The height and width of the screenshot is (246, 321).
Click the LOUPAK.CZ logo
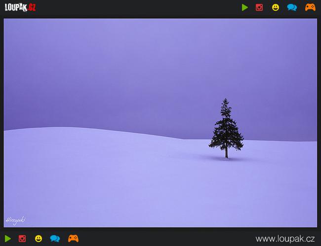[20, 7]
